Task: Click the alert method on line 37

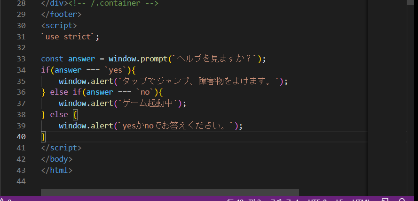Action: coord(102,103)
